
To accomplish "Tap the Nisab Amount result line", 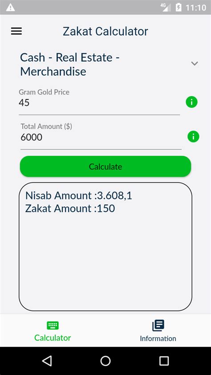I will pos(79,196).
